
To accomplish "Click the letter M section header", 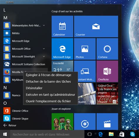I will click(x=5, y=18).
